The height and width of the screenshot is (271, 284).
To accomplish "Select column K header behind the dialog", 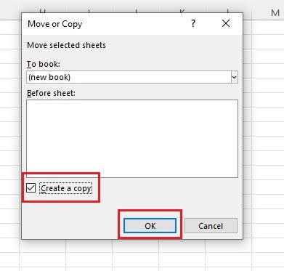I will point(182,11).
